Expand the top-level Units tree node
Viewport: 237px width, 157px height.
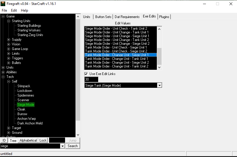coord(3,68)
